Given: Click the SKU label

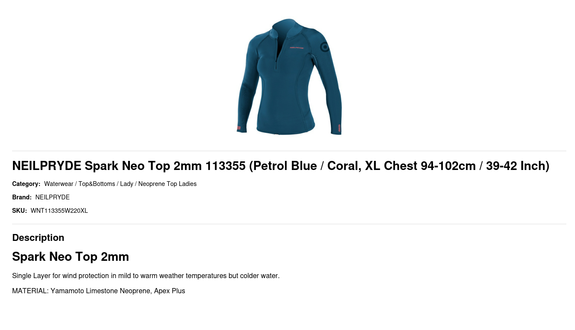Looking at the screenshot, I should tap(19, 211).
